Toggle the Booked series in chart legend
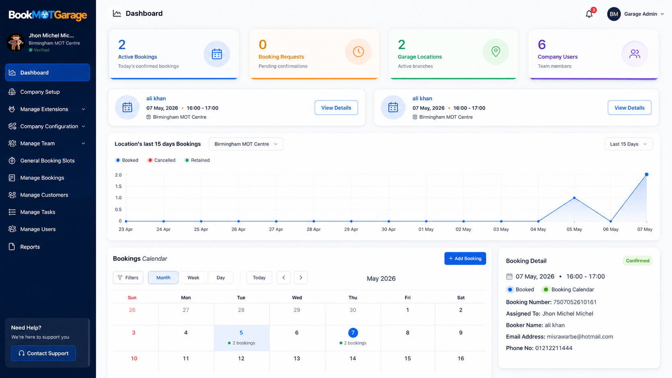Image resolution: width=672 pixels, height=378 pixels. (x=127, y=160)
